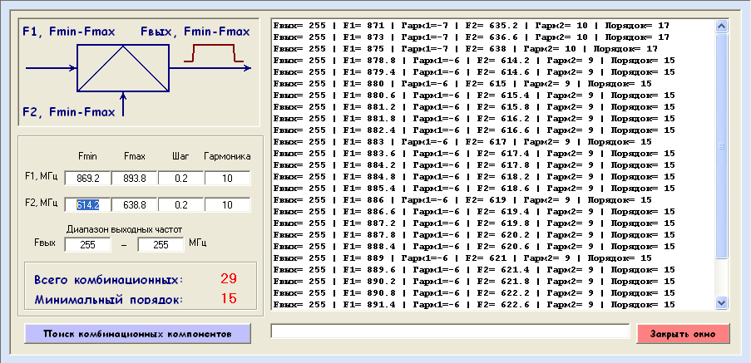The image size is (751, 363).
Task: Select the F2 step (Шаг) field
Action: tap(181, 205)
